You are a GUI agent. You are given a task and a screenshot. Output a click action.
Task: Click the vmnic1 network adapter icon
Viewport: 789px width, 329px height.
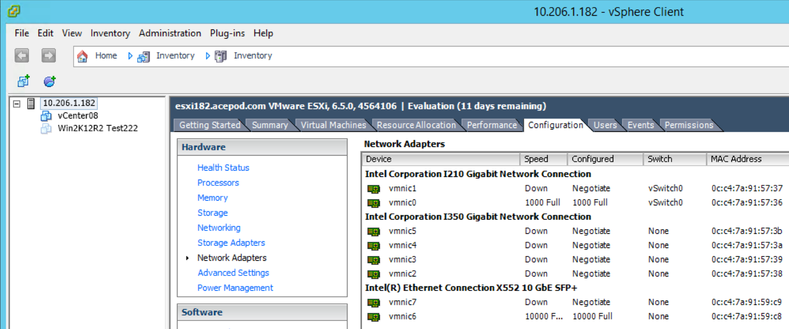[x=373, y=189]
